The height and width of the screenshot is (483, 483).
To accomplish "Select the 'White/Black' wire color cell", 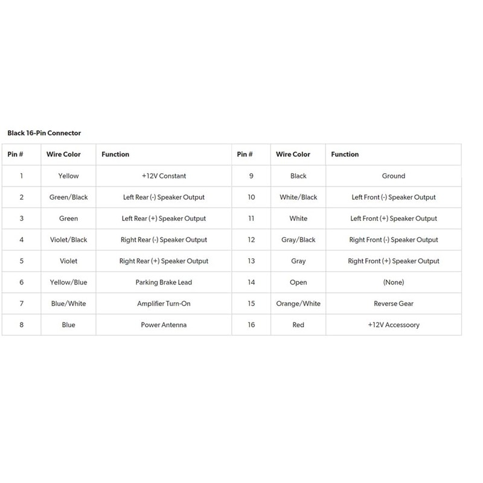I will pyautogui.click(x=298, y=197).
